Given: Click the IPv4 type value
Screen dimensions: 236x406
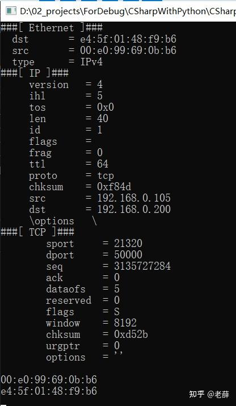Looking at the screenshot, I should coord(91,62).
